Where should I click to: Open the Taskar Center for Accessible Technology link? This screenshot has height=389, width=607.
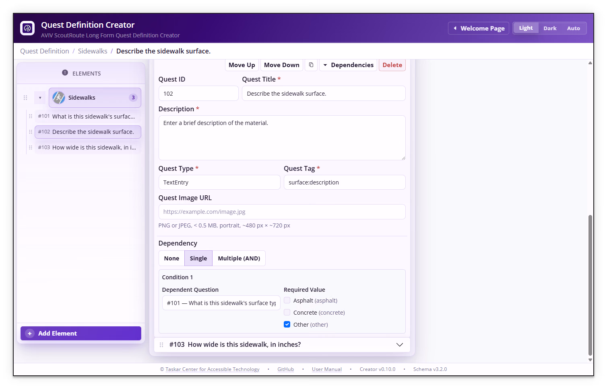tap(213, 369)
